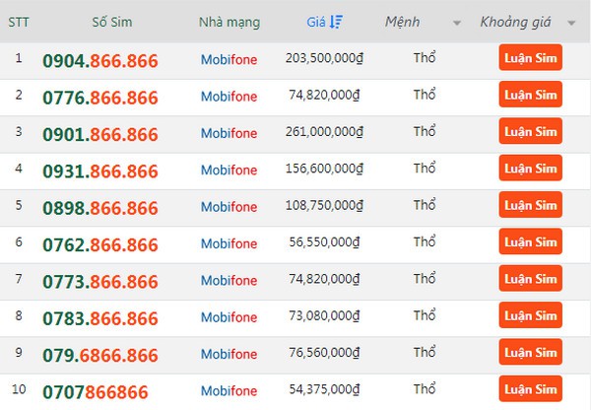Click Luận Sim for 0904.866.866
The height and width of the screenshot is (410, 591).
click(530, 58)
